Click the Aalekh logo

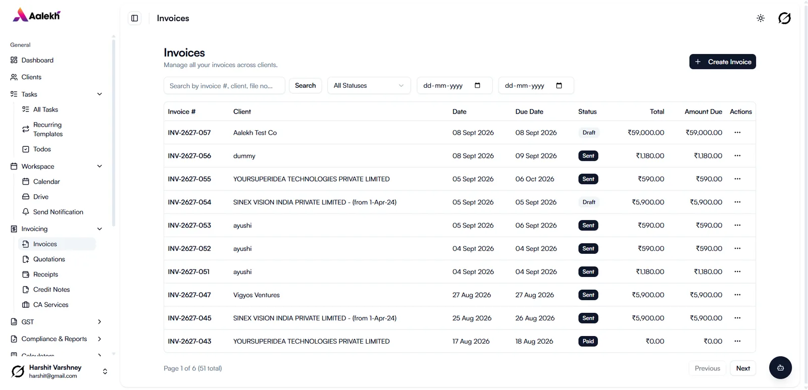click(36, 15)
